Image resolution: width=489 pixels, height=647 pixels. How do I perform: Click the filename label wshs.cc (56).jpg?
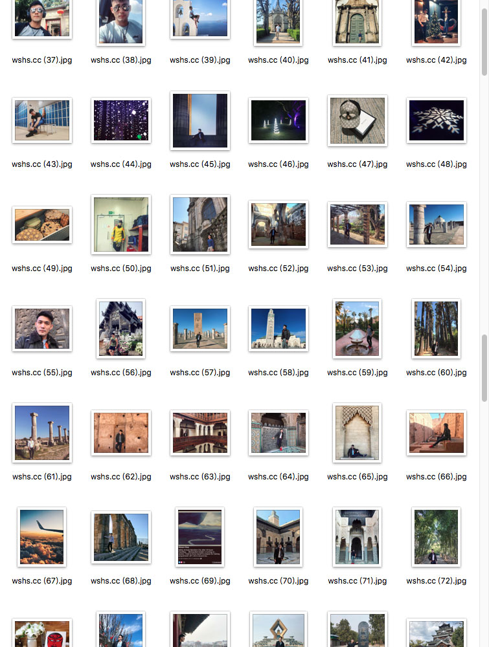(x=121, y=373)
